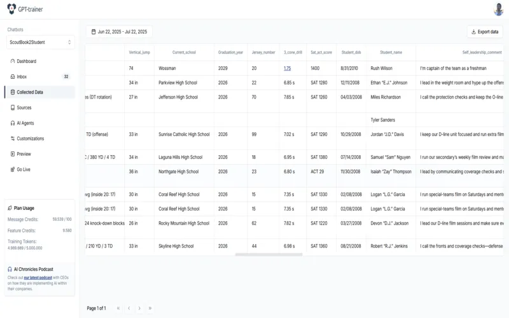This screenshot has width=509, height=318.
Task: Open the Customizations section
Action: click(39, 139)
